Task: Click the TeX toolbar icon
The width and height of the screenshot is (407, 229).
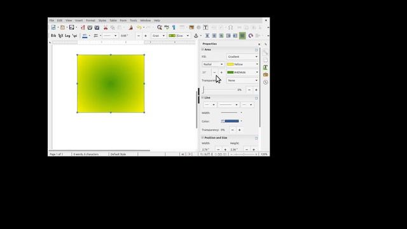Action: coord(60,36)
